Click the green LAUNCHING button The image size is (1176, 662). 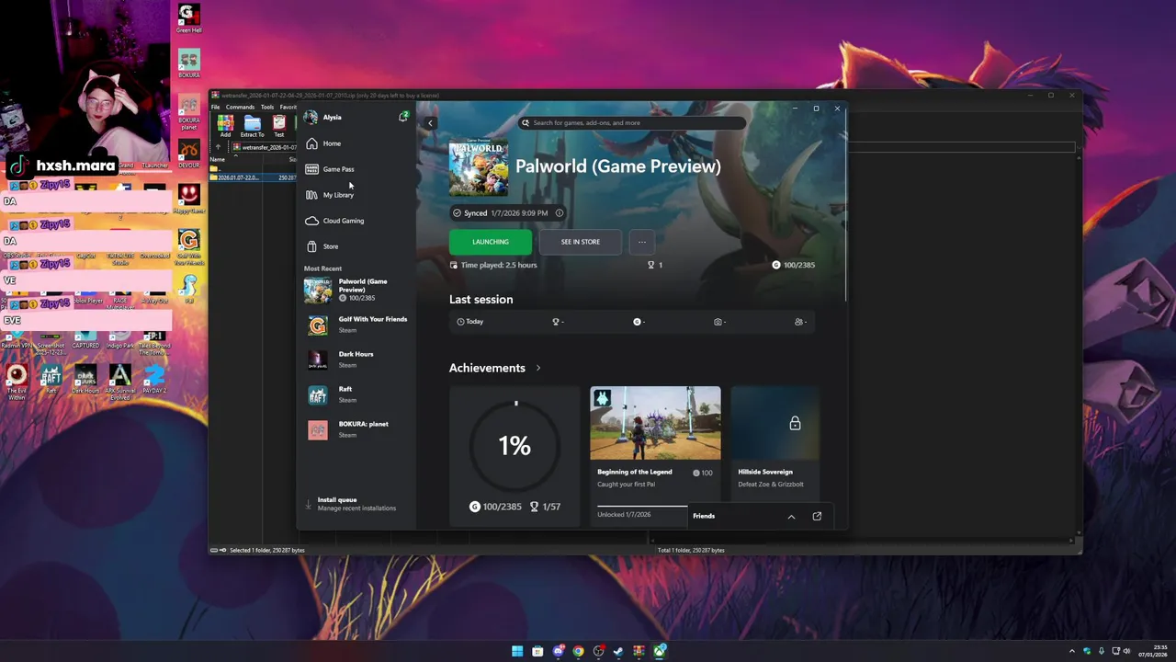[490, 242]
